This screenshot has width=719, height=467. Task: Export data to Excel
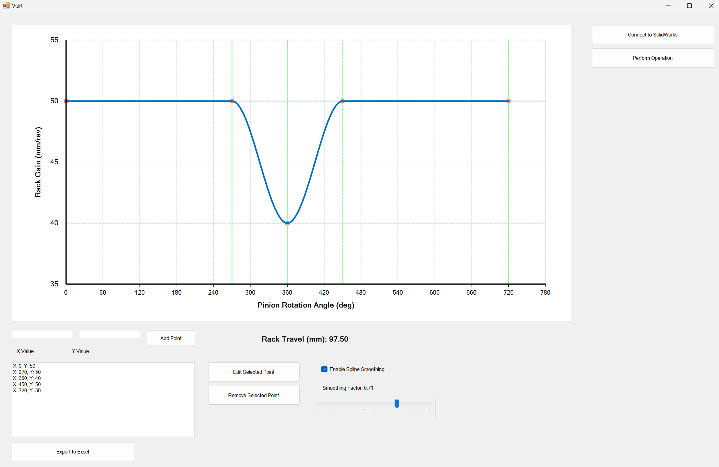[73, 452]
